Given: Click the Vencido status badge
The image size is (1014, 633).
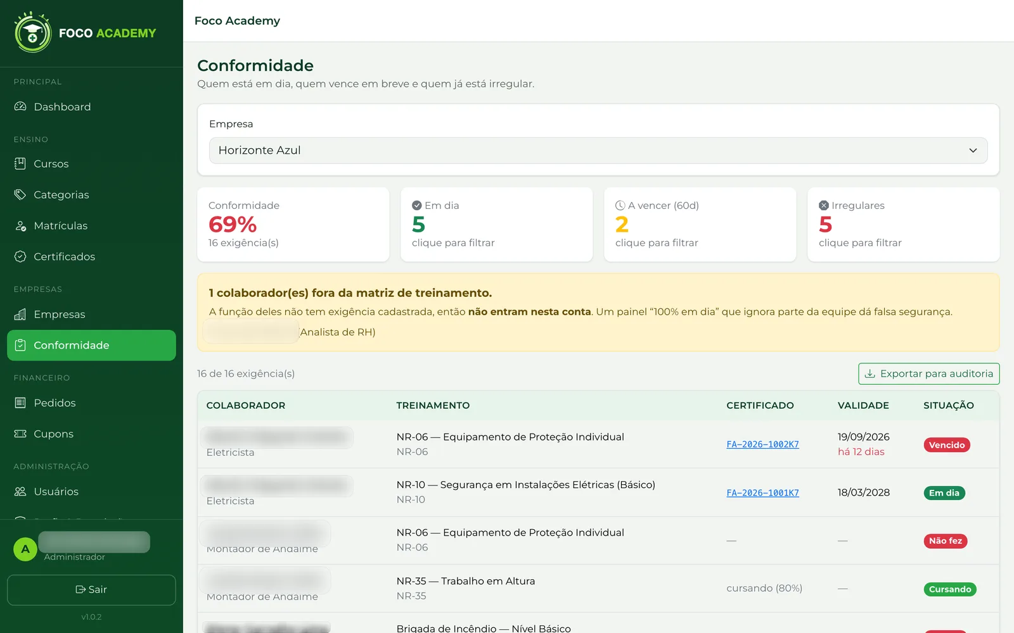Looking at the screenshot, I should click(x=946, y=445).
